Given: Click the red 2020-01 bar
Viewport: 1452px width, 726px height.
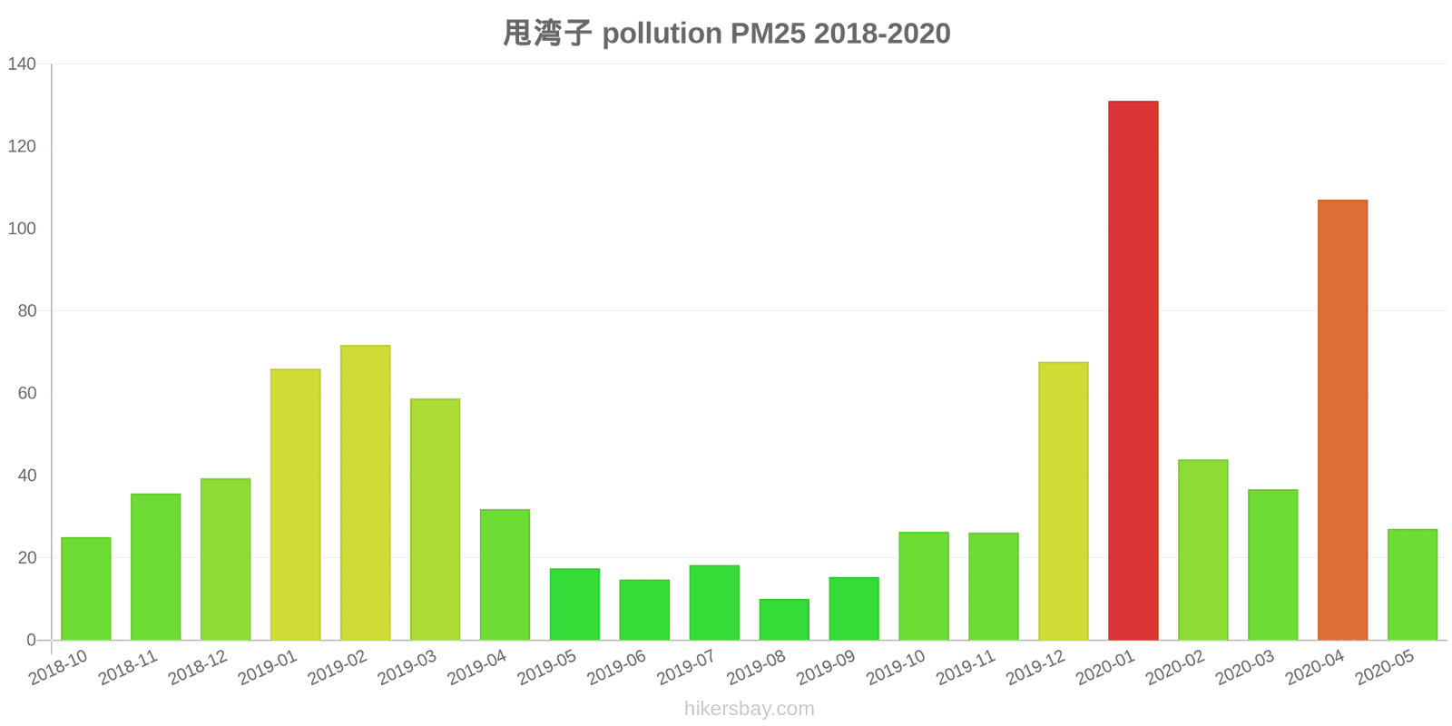Looking at the screenshot, I should (x=1133, y=370).
